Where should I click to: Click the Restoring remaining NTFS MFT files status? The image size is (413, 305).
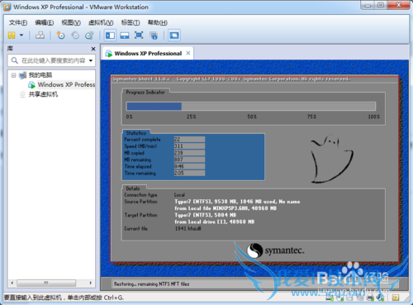click(x=152, y=284)
